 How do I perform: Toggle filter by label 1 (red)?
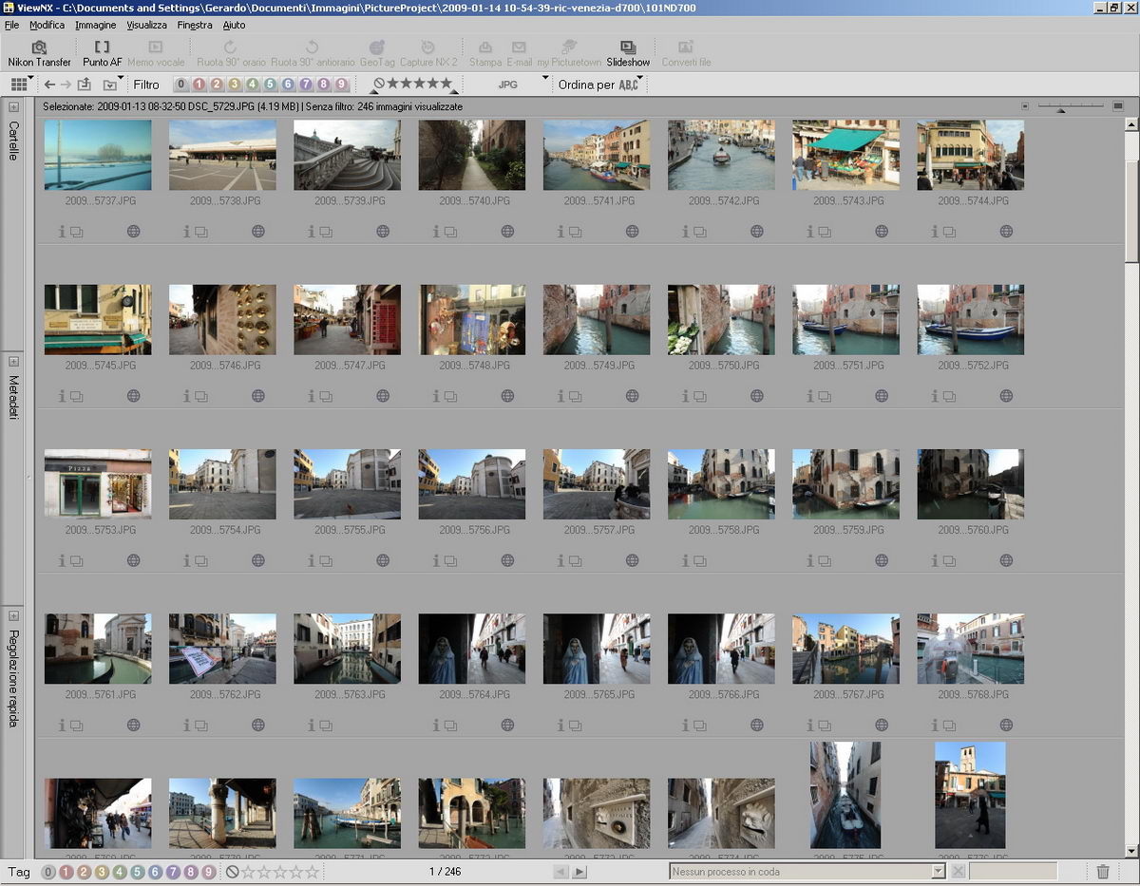coord(199,85)
